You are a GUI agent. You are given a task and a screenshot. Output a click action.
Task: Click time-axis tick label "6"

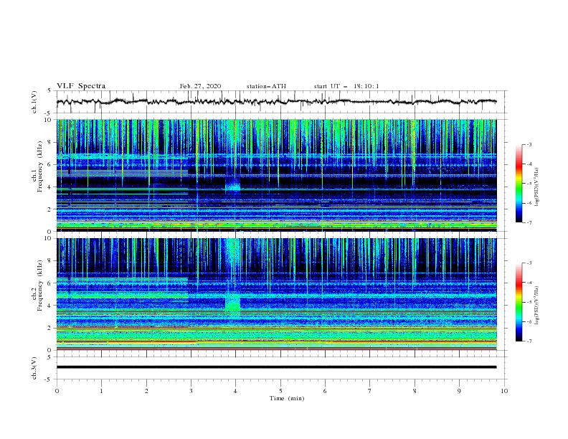pyautogui.click(x=325, y=391)
